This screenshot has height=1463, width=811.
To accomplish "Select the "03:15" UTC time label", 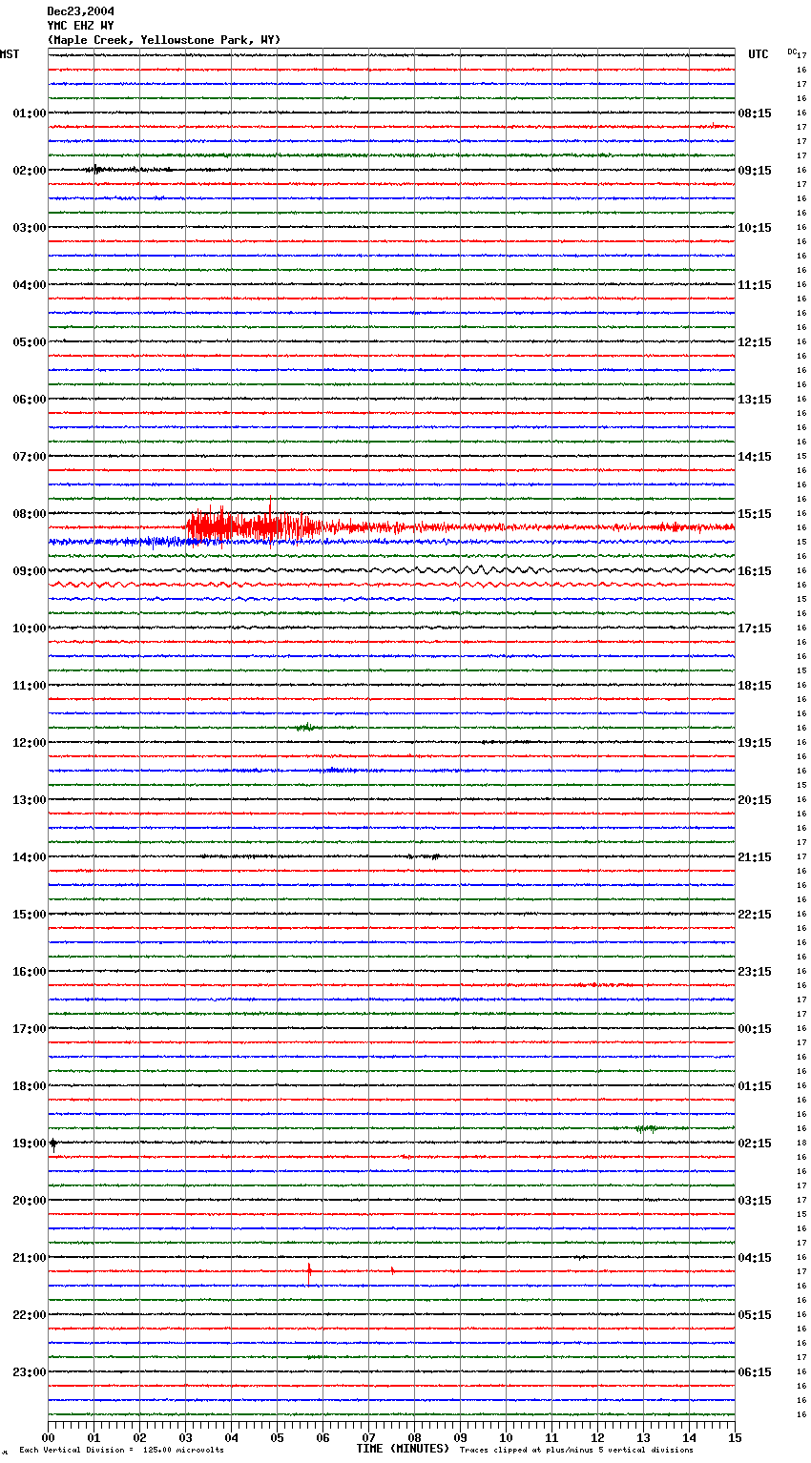I will click(x=755, y=1201).
